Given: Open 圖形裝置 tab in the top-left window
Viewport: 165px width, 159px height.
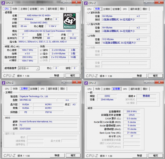Looking at the screenshot, I should point(52,9).
